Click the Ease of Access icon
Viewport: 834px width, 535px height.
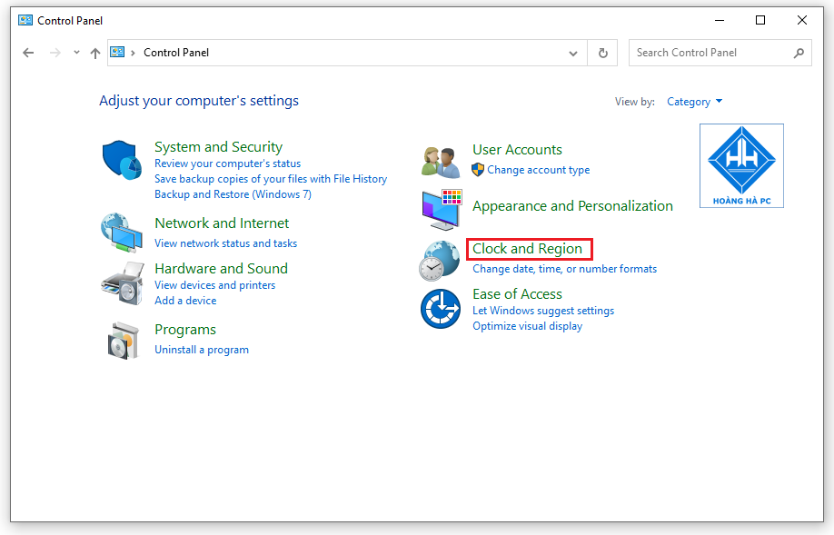pyautogui.click(x=440, y=309)
